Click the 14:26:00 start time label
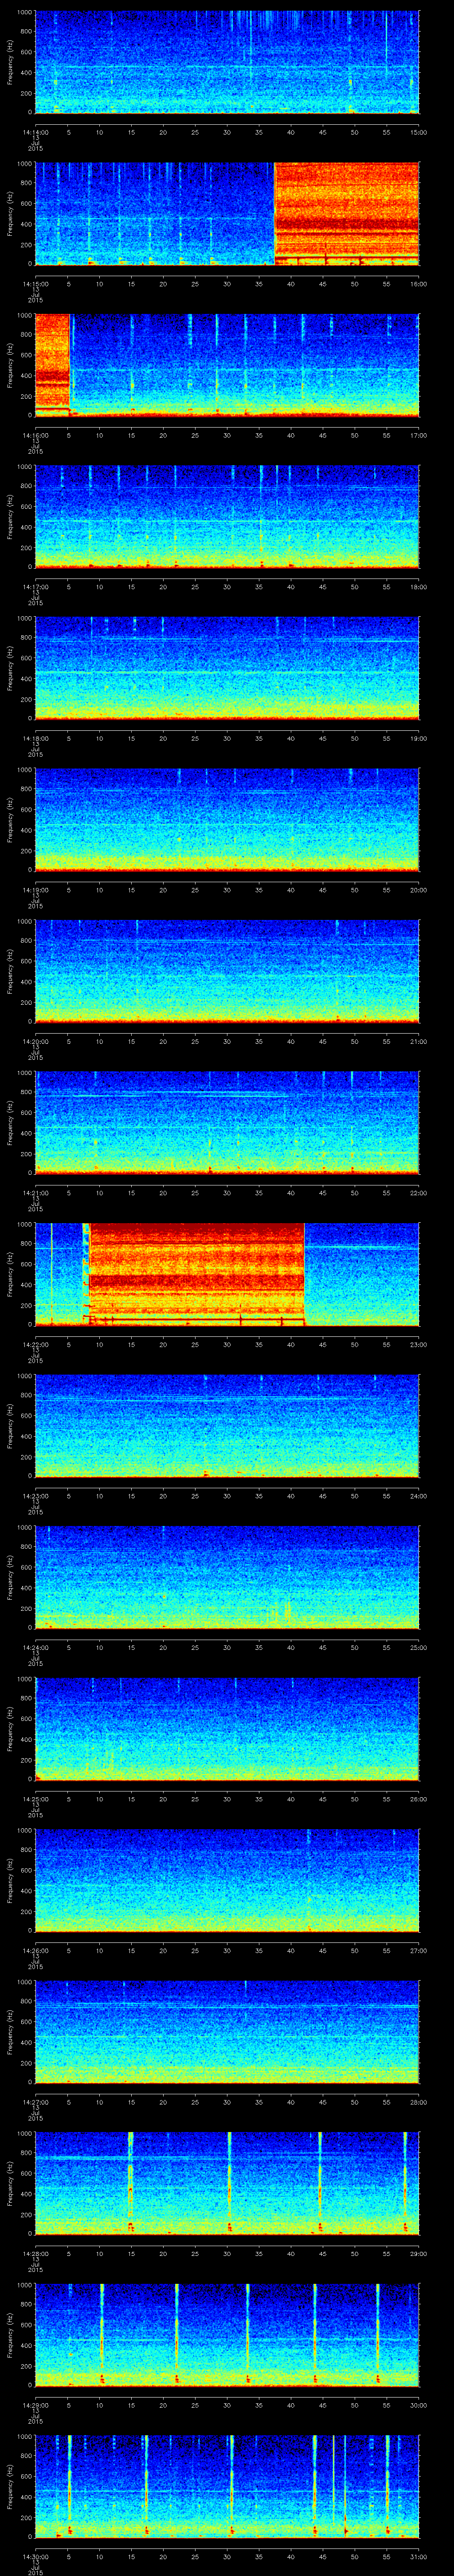Viewport: 454px width, 2576px height. click(x=35, y=1950)
